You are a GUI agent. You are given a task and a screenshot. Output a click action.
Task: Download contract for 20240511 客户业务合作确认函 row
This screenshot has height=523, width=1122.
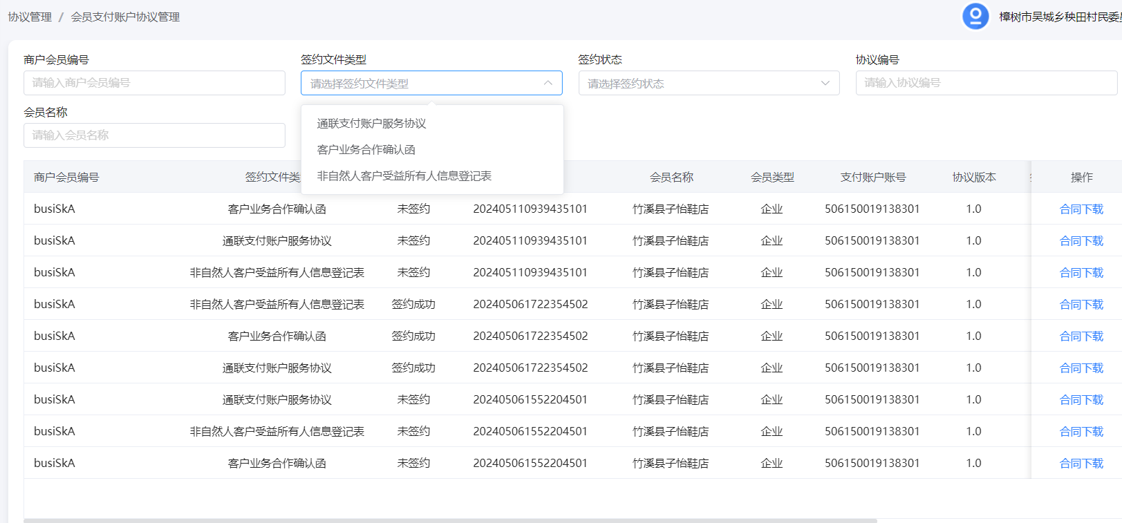1081,209
